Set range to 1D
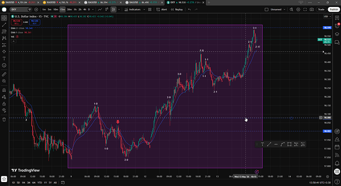Image resolution: width=341 pixels, height=186 pixels. pos(13,183)
